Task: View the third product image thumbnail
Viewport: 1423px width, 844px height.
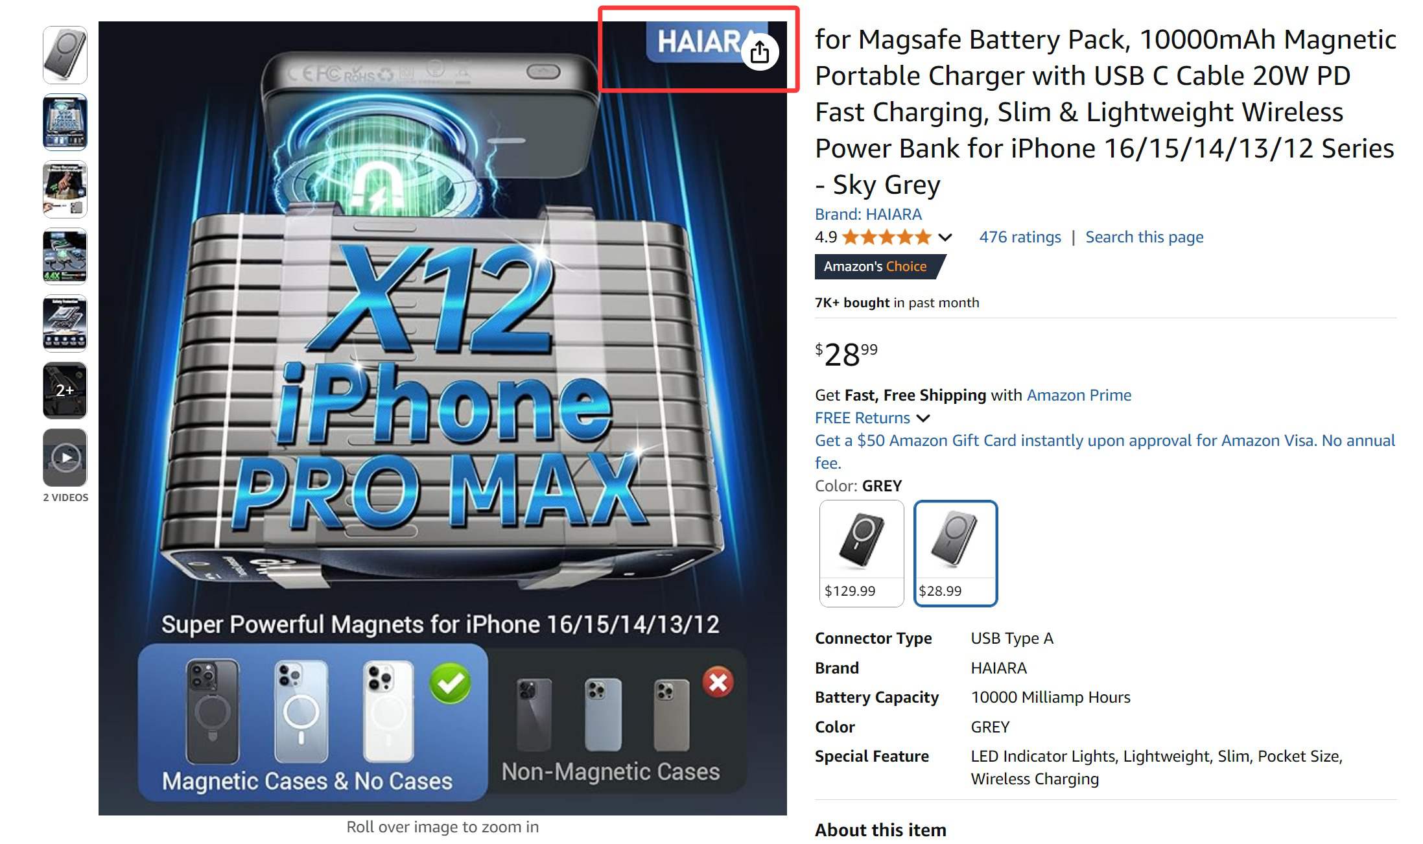Action: (65, 189)
